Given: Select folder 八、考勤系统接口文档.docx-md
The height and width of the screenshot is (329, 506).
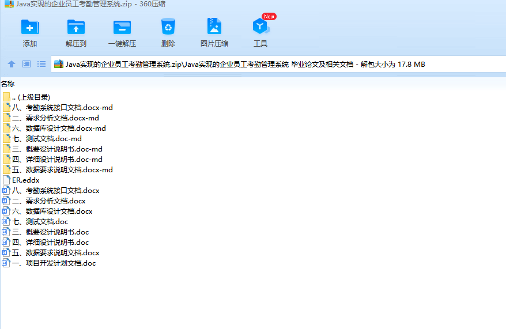Looking at the screenshot, I should tap(58, 107).
